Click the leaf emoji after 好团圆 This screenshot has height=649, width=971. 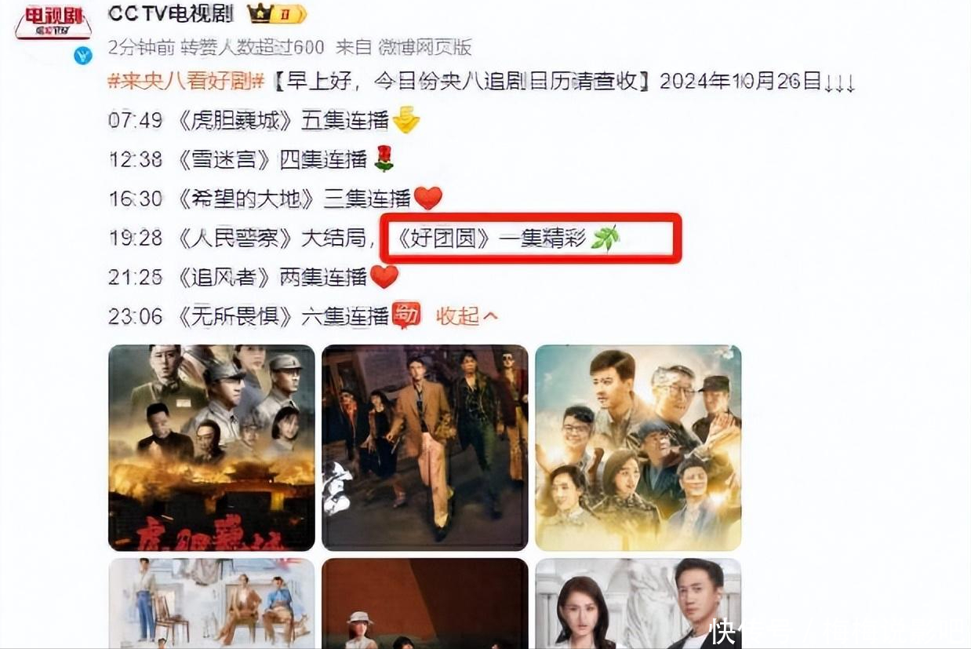tap(605, 238)
